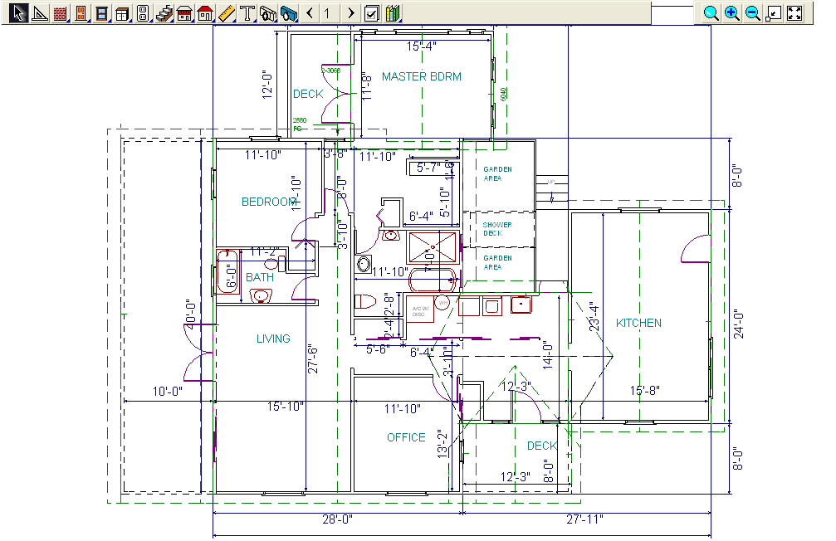Choose the Electrical outlet tool
Image resolution: width=836 pixels, height=541 pixels.
tap(143, 13)
